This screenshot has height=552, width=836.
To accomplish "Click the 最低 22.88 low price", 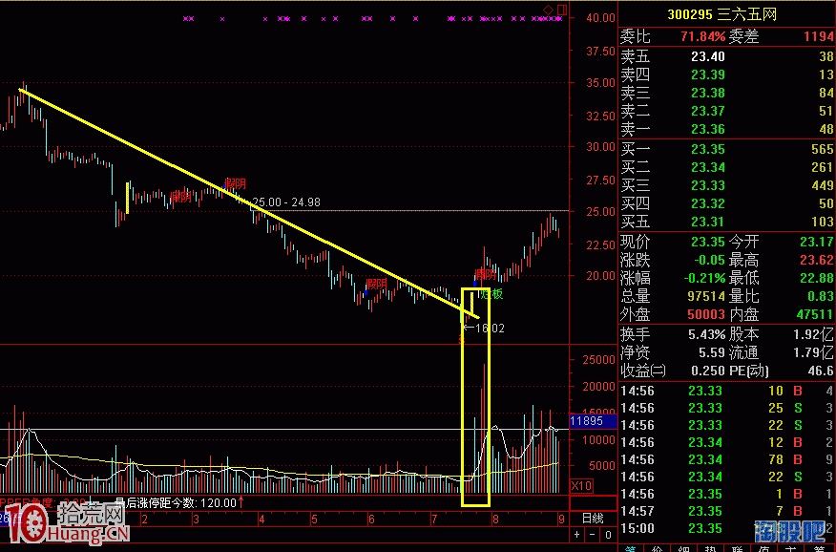I will [x=817, y=278].
